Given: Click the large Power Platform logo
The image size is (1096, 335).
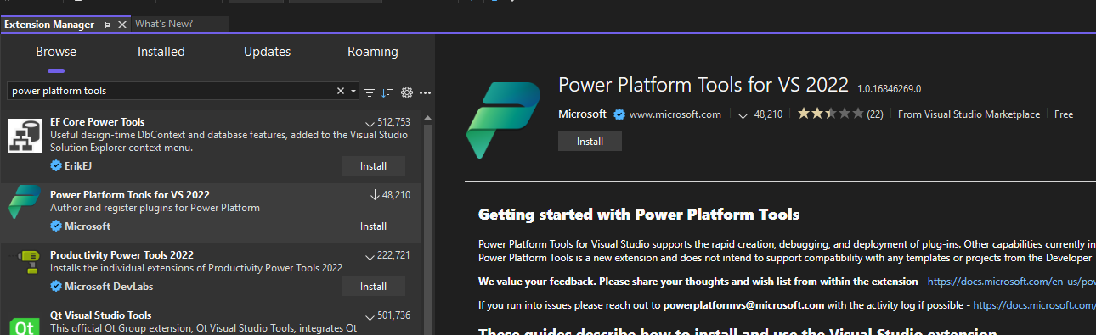Looking at the screenshot, I should coord(504,120).
